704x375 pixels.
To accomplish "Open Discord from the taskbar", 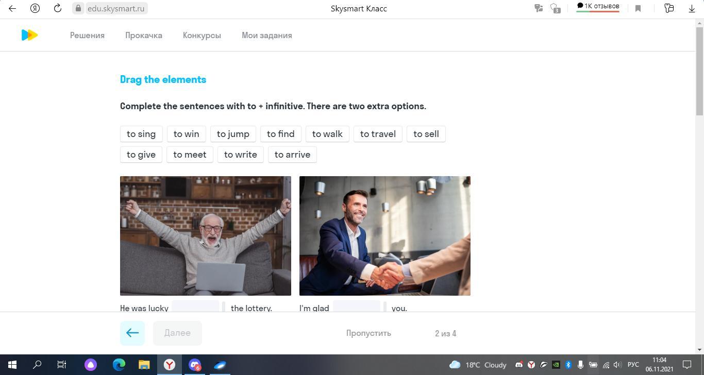I will pyautogui.click(x=195, y=365).
